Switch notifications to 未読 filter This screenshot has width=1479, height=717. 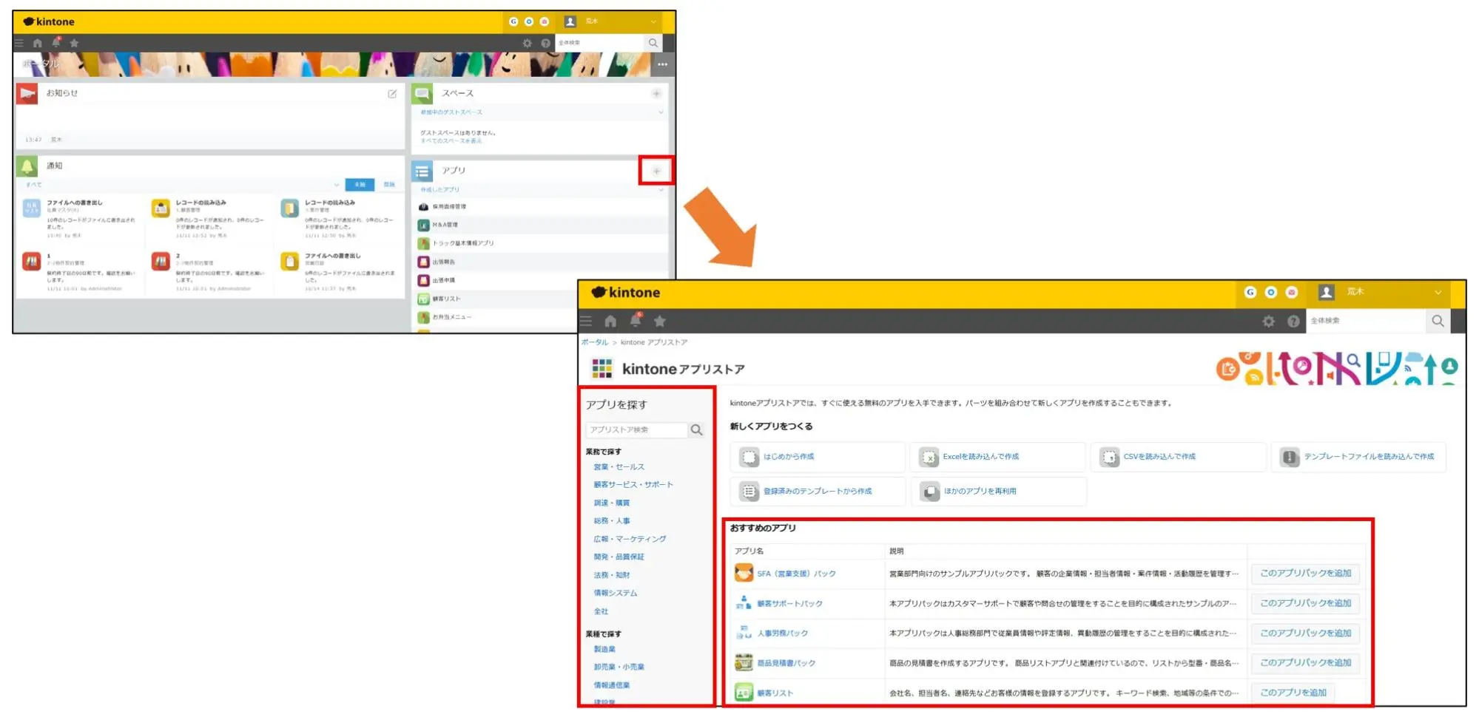click(x=360, y=184)
